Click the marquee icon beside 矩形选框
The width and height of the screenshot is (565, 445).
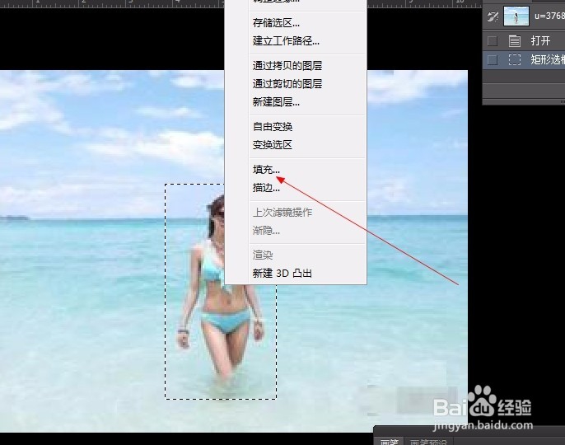pos(515,59)
